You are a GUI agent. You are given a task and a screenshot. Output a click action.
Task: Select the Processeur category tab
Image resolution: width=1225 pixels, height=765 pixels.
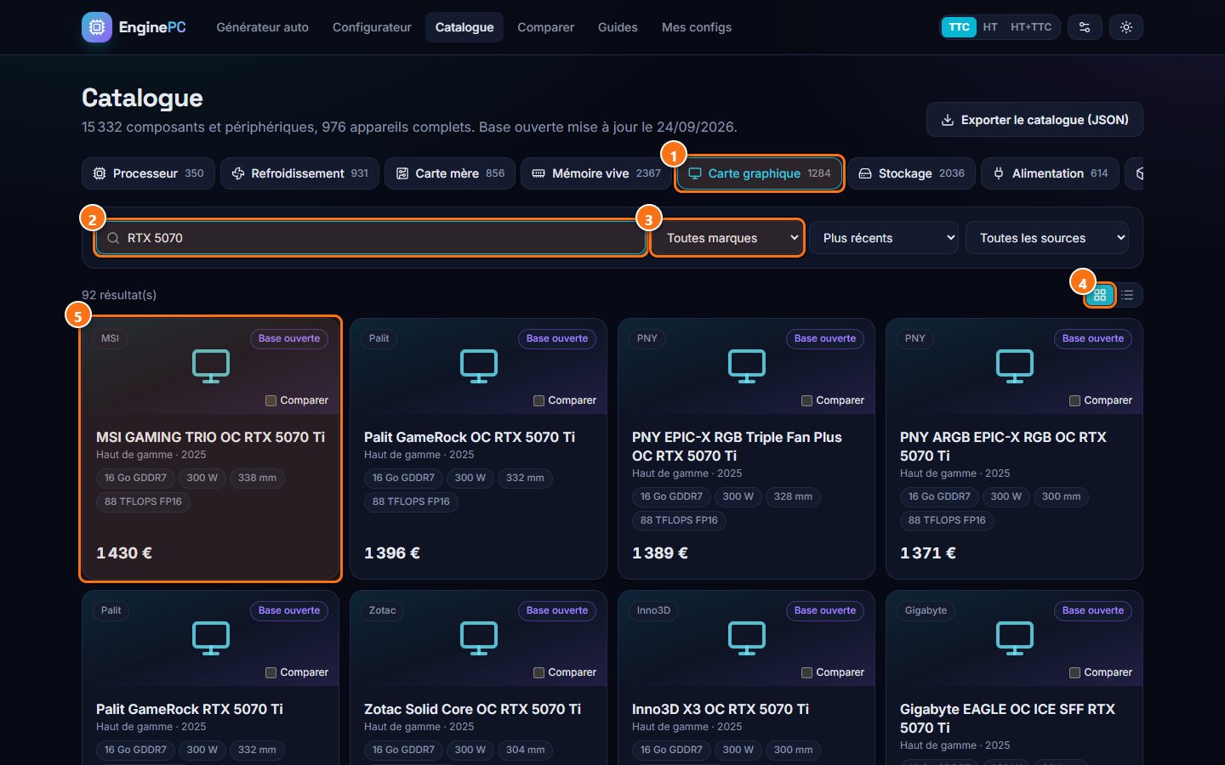pos(148,173)
